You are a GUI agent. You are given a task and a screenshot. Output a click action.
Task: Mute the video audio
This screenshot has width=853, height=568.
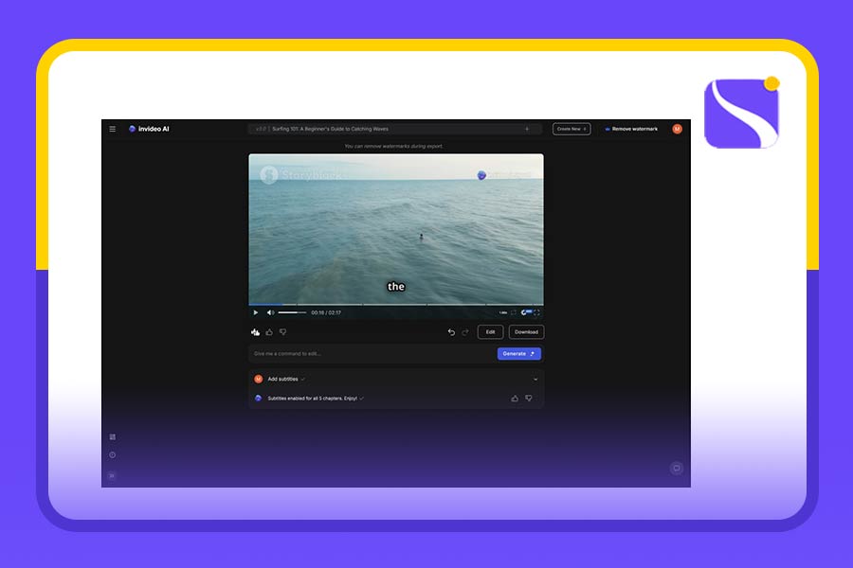pos(269,312)
